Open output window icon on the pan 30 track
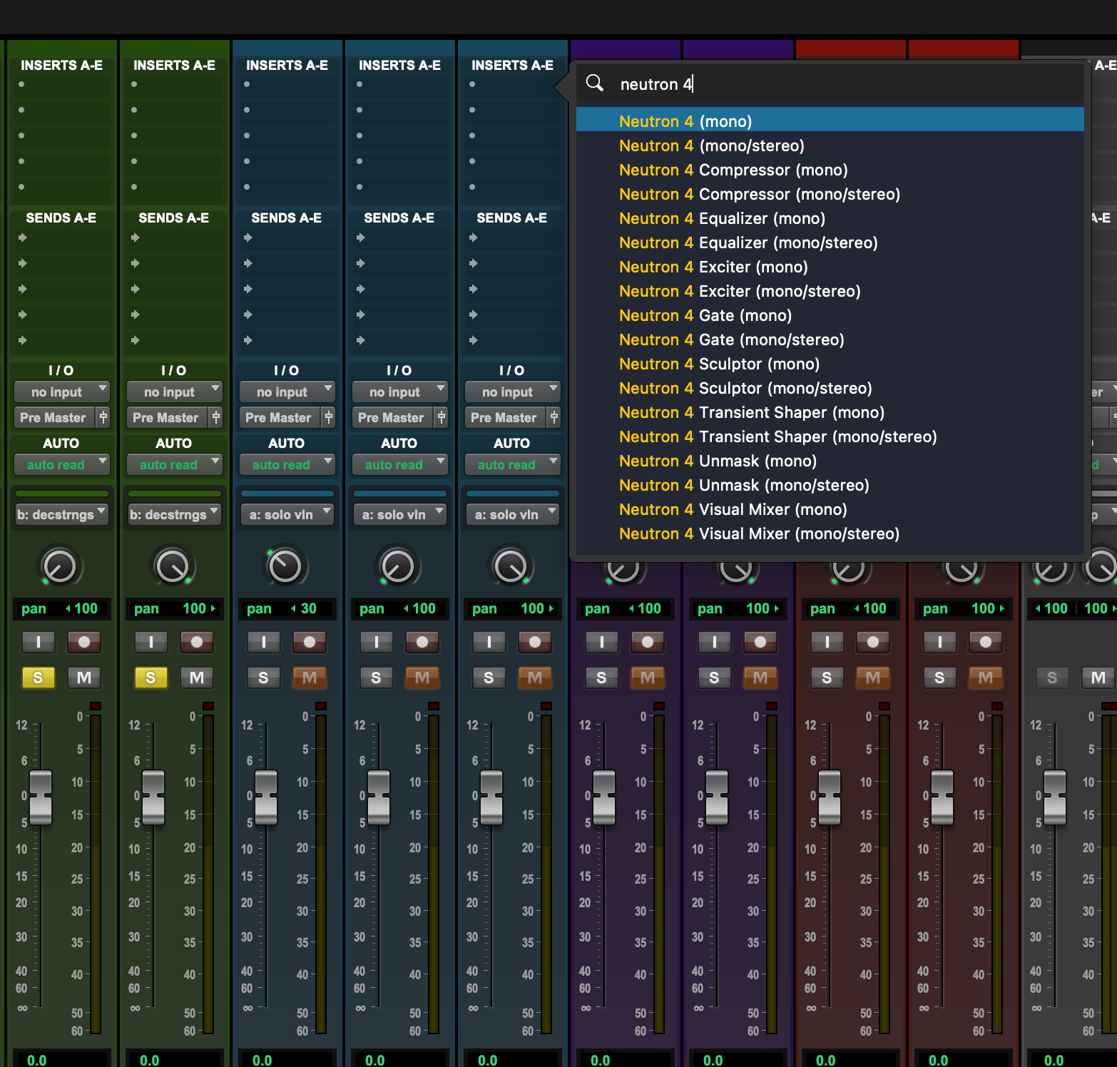 point(329,417)
